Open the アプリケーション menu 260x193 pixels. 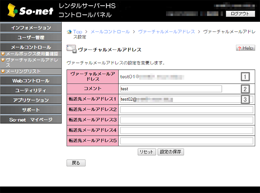click(x=31, y=100)
